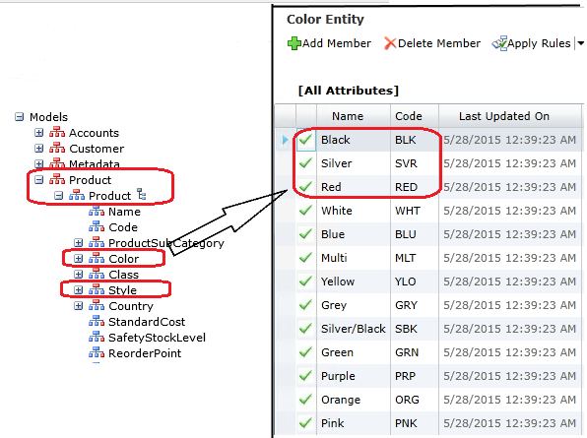Click the StandardCost attribute icon
The height and width of the screenshot is (438, 587).
(97, 321)
